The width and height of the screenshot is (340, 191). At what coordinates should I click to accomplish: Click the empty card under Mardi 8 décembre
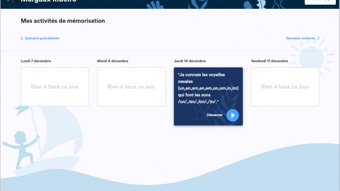click(x=131, y=87)
